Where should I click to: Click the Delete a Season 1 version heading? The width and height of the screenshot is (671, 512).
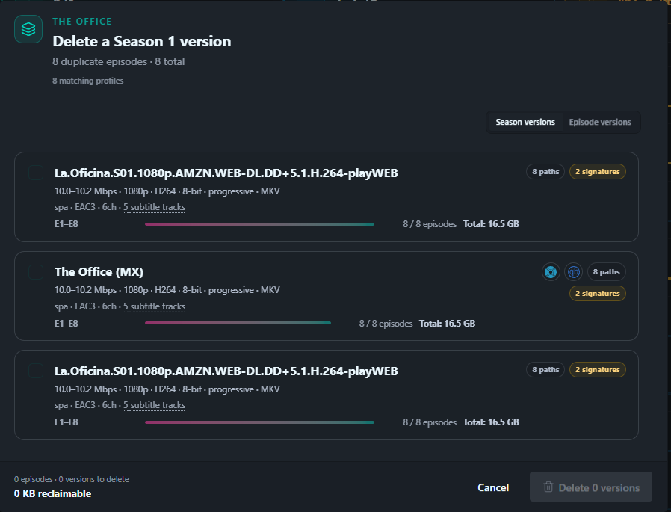coord(142,42)
